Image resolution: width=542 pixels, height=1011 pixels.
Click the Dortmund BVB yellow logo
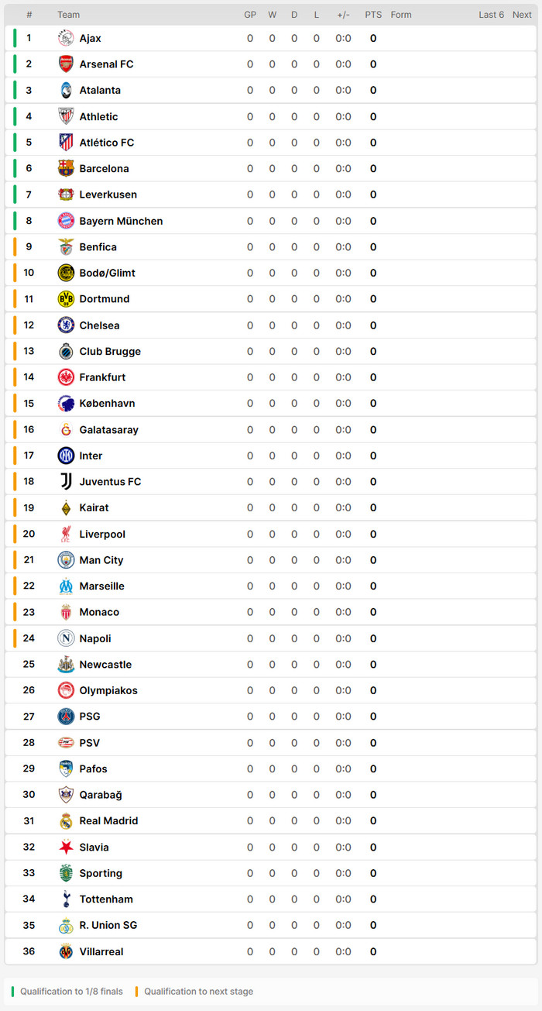tap(66, 299)
